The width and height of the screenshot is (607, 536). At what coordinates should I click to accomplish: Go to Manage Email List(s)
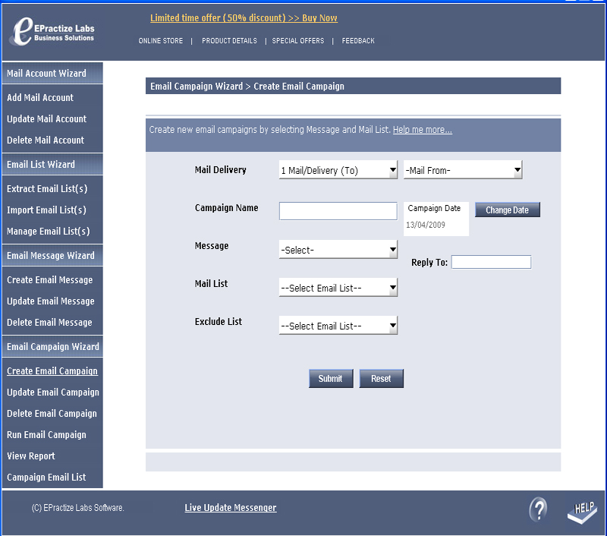[48, 232]
